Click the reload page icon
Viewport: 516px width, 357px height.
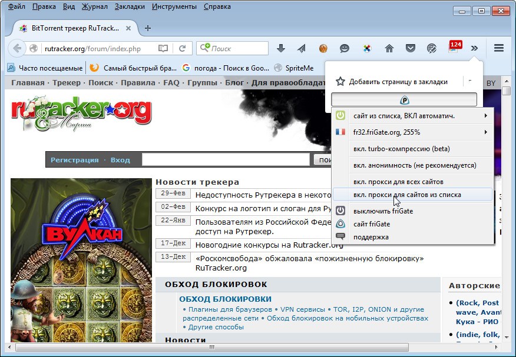pyautogui.click(x=183, y=48)
